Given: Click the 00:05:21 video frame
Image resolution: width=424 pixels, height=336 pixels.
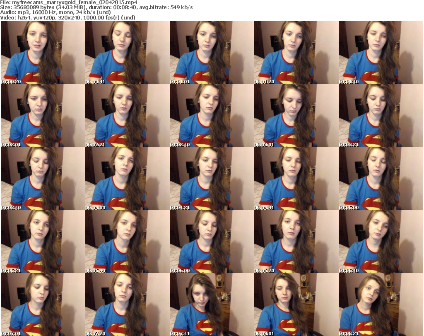Looking at the screenshot, I should point(43,242).
